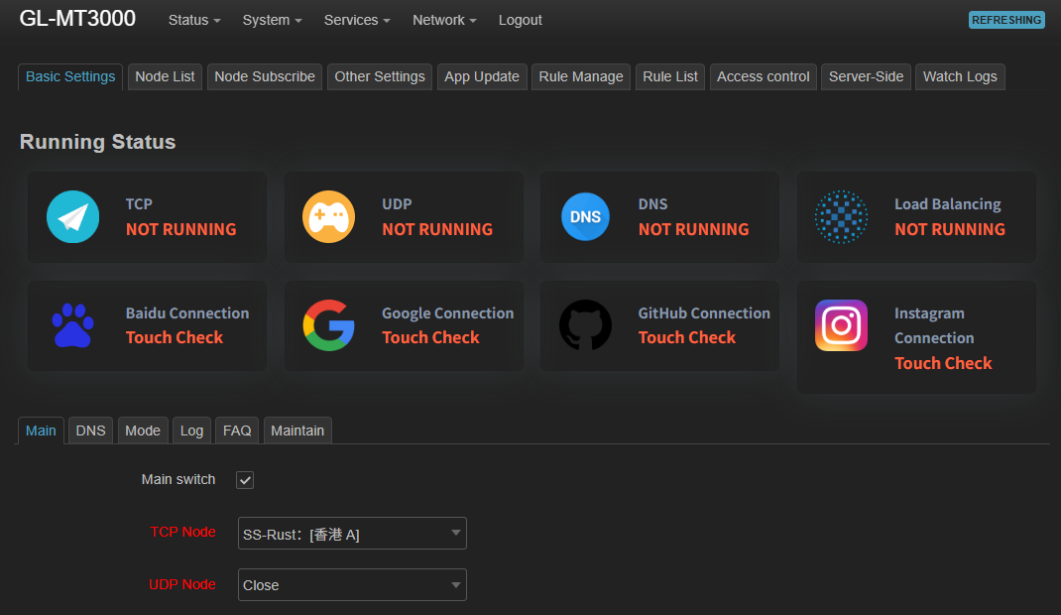Run Google Connection Touch Check
Viewport: 1061px width, 615px height.
[430, 338]
